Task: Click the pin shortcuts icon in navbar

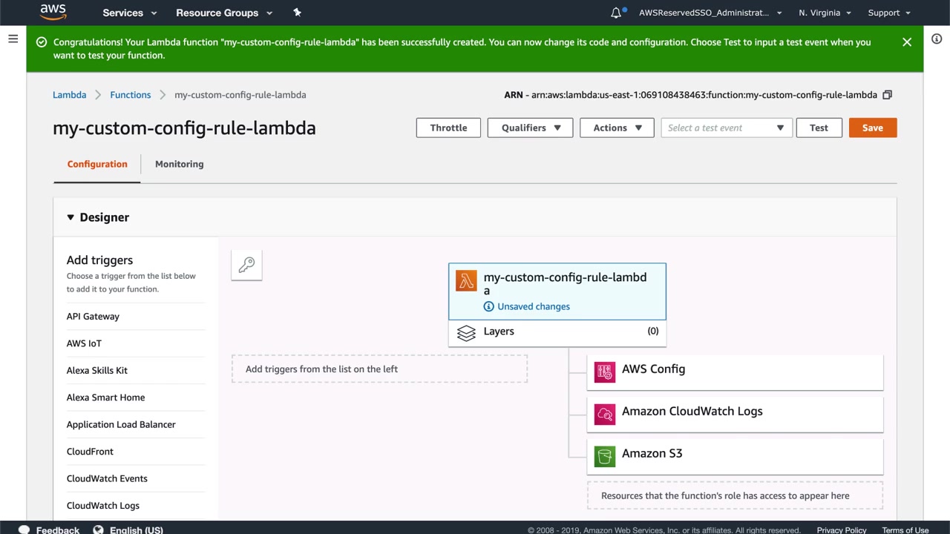Action: click(x=297, y=13)
